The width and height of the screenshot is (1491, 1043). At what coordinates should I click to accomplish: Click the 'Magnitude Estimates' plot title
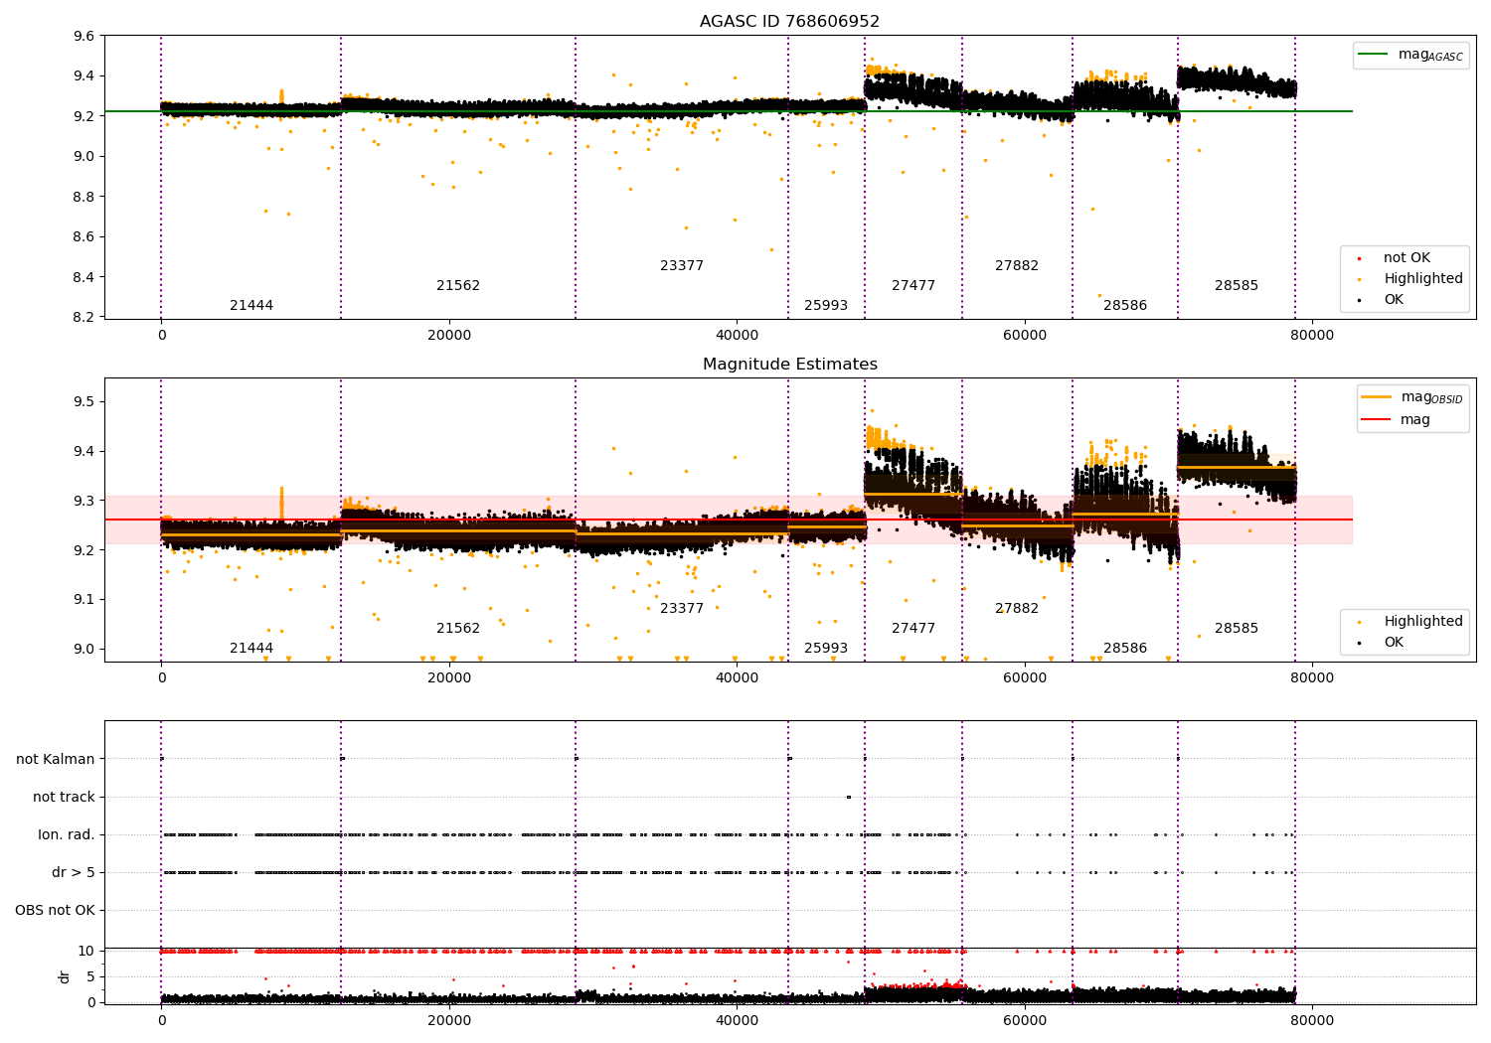click(x=789, y=365)
